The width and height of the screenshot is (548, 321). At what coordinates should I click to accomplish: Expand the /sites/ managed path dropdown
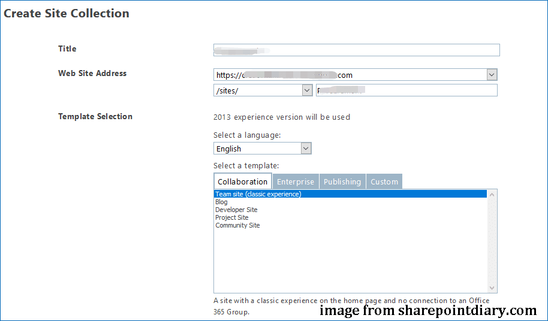pyautogui.click(x=307, y=90)
